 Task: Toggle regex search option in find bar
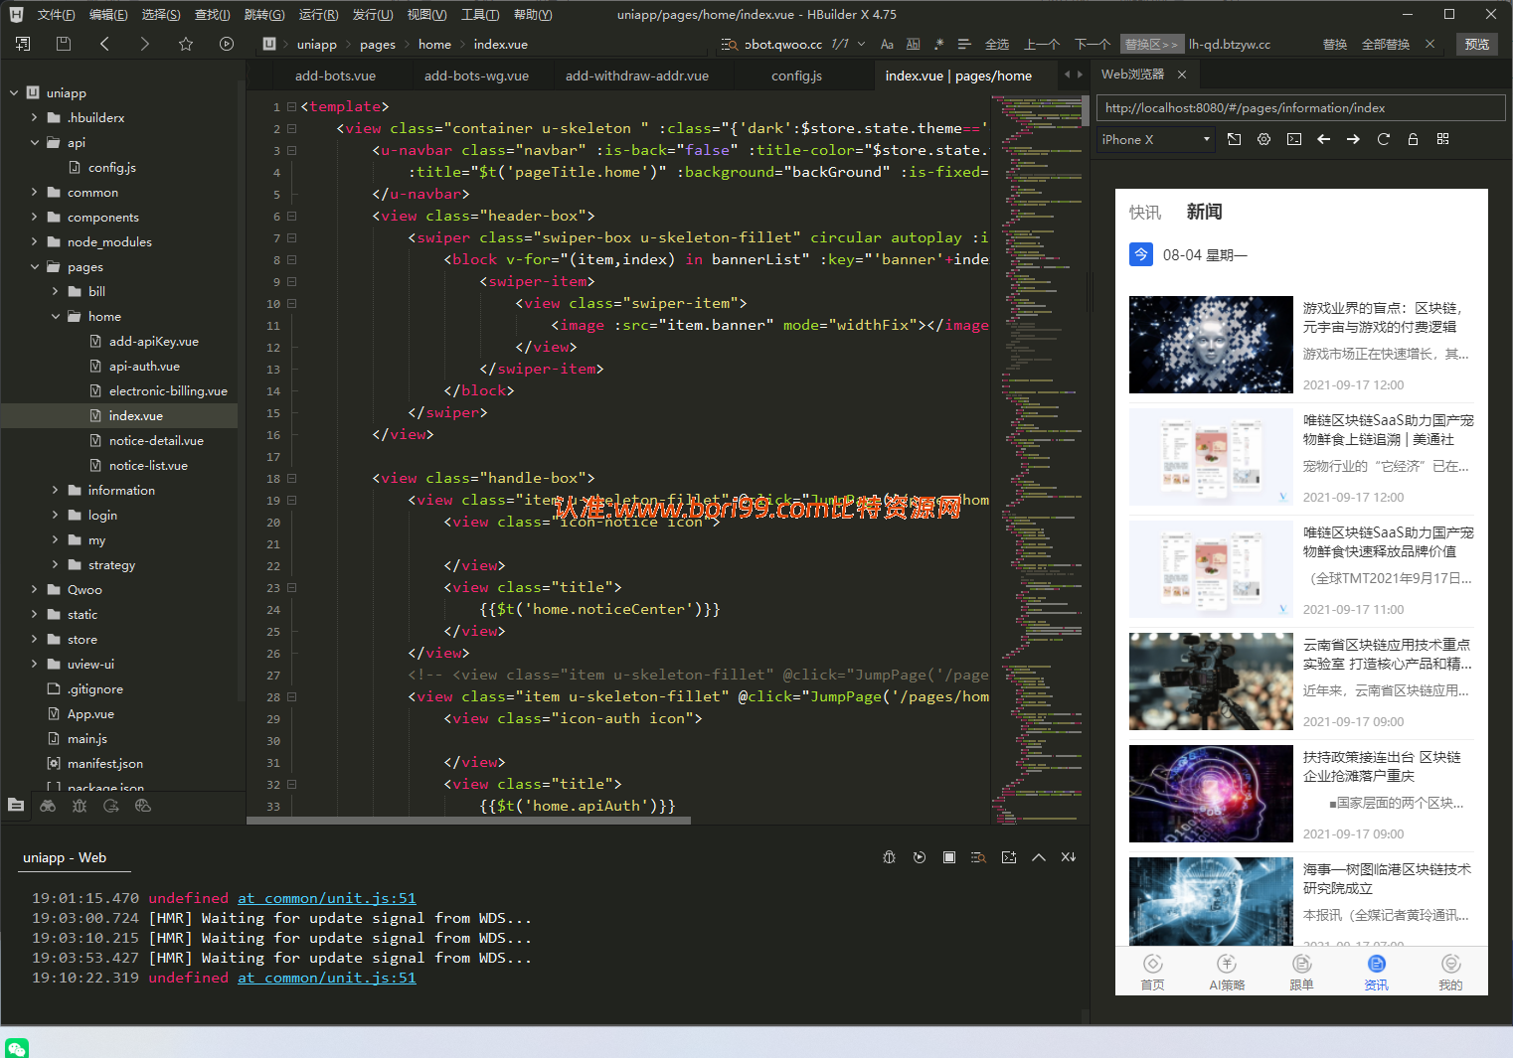(x=938, y=45)
